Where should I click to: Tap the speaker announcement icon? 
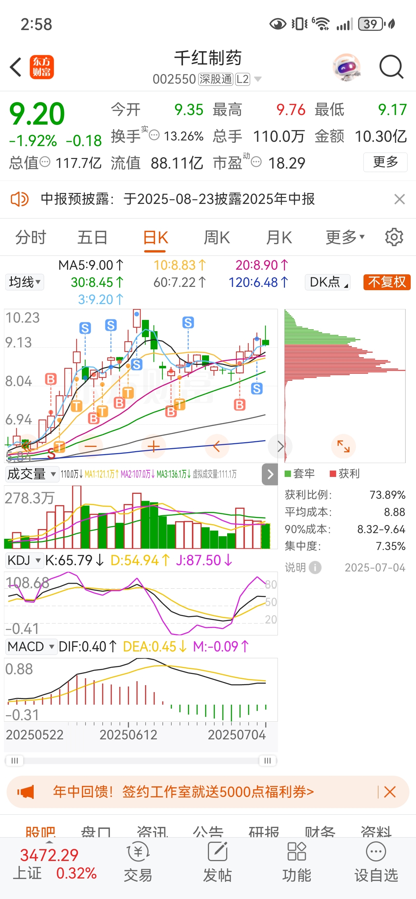pyautogui.click(x=19, y=199)
